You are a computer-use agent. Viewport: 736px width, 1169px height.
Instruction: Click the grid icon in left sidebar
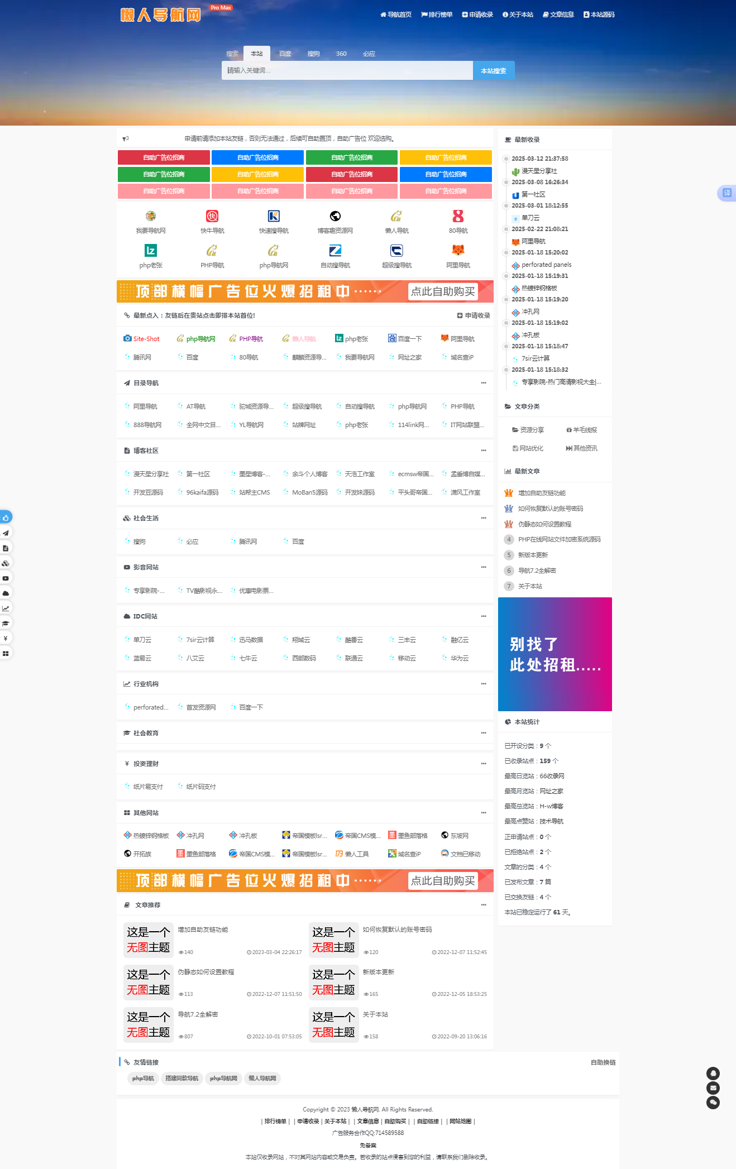(x=6, y=653)
